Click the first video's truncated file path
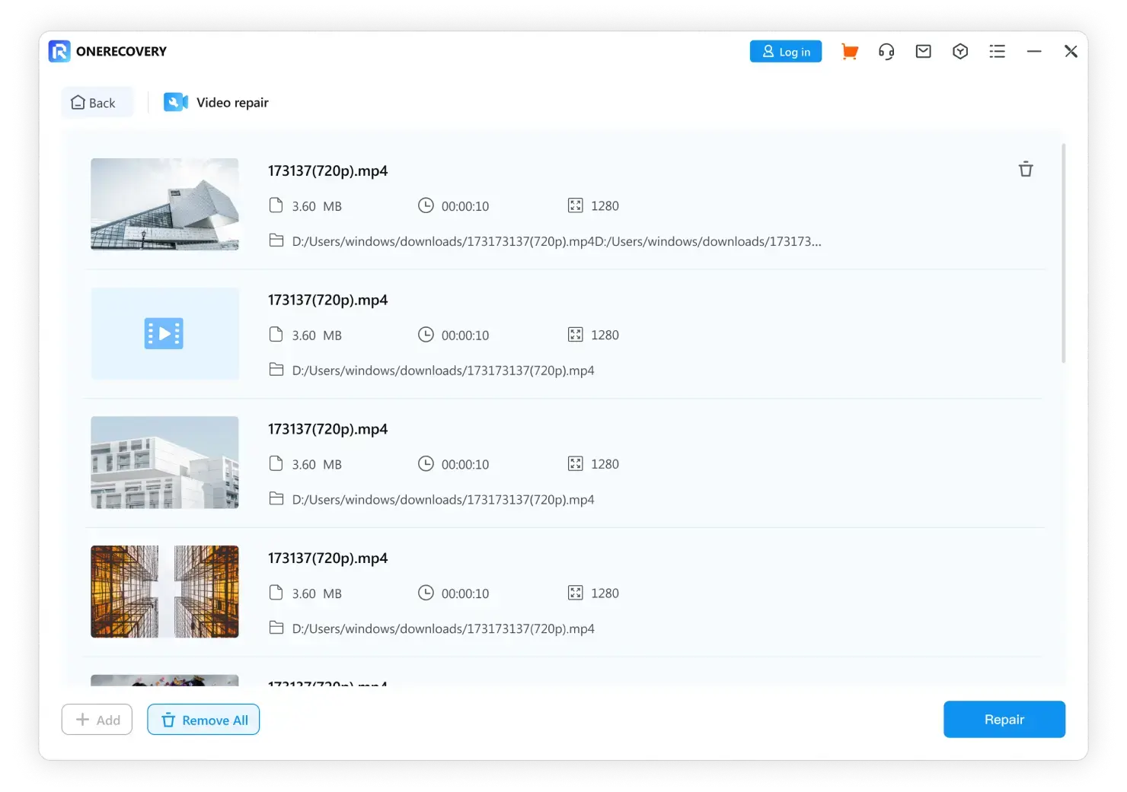Screen dimensions: 1127x792 [x=556, y=242]
